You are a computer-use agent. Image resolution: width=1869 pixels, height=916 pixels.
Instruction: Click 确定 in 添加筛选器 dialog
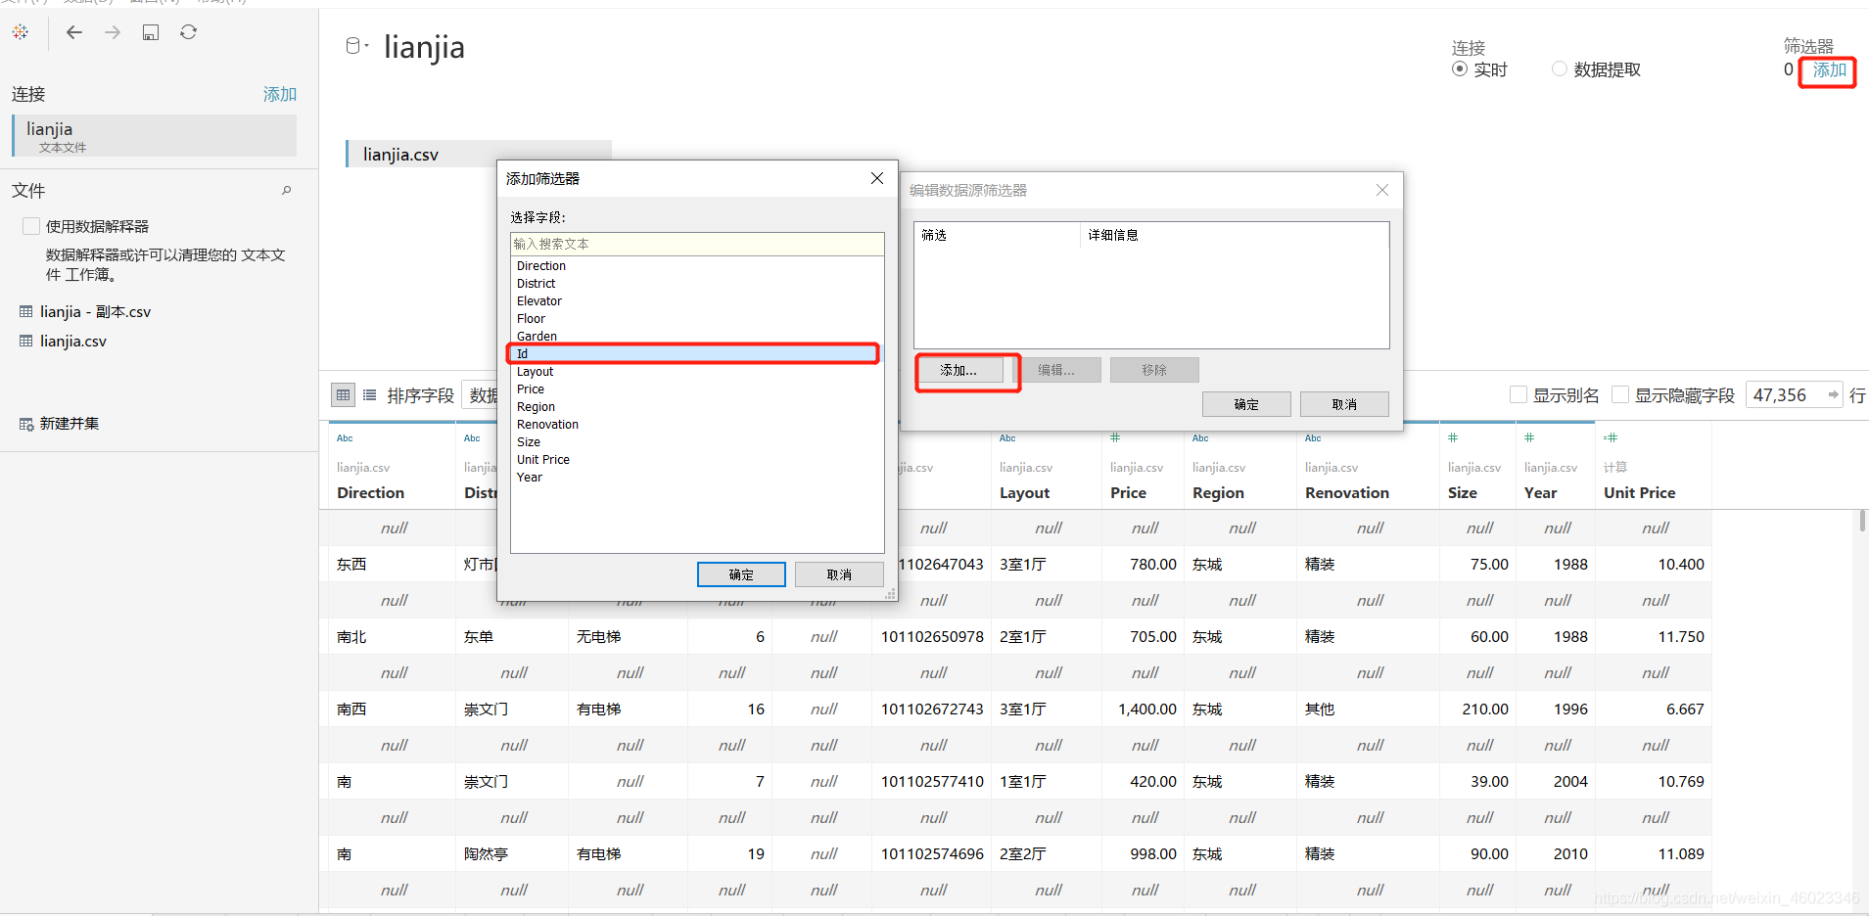(x=741, y=574)
